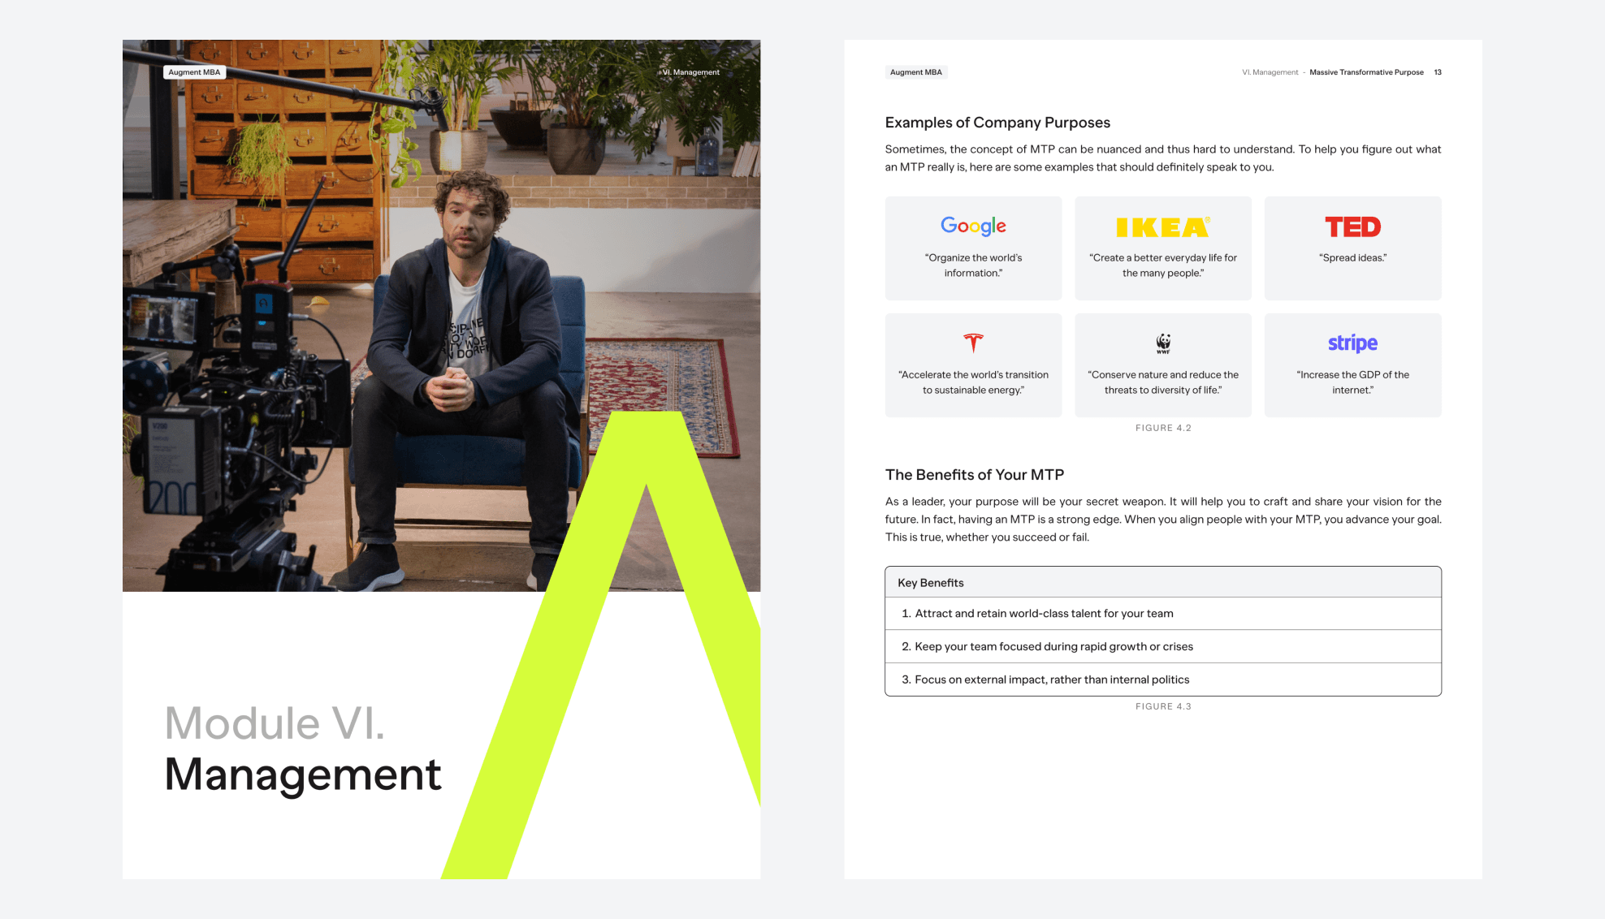Select the row about keeping your team focused
This screenshot has width=1605, height=919.
[1163, 647]
